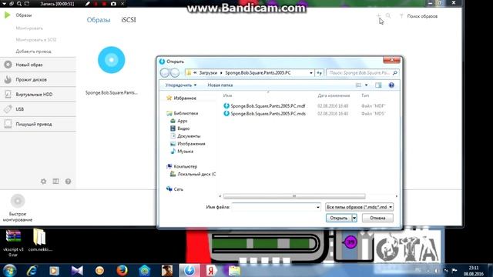Viewport: 493px width, 277px height.
Task: Click Bandicam red stop recording icon
Action: tap(104, 4)
